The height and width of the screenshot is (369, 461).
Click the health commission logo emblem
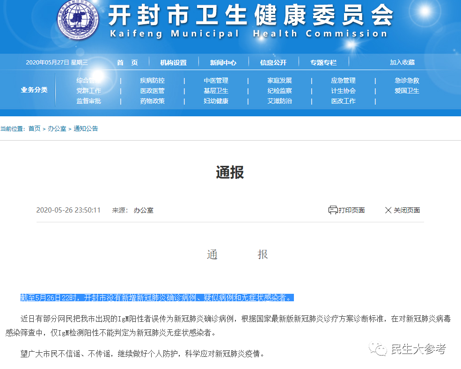click(x=78, y=22)
